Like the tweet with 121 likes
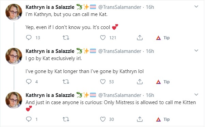Viewport: 205px width, 127px height. coord(103,38)
